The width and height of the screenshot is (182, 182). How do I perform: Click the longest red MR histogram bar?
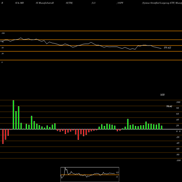click(3, 136)
